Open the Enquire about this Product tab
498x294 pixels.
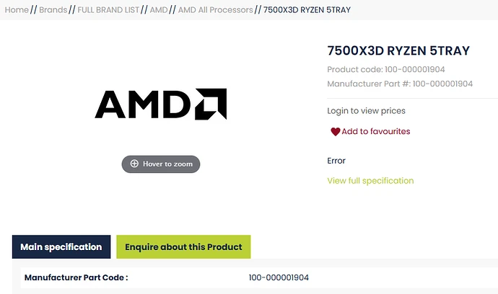[183, 247]
